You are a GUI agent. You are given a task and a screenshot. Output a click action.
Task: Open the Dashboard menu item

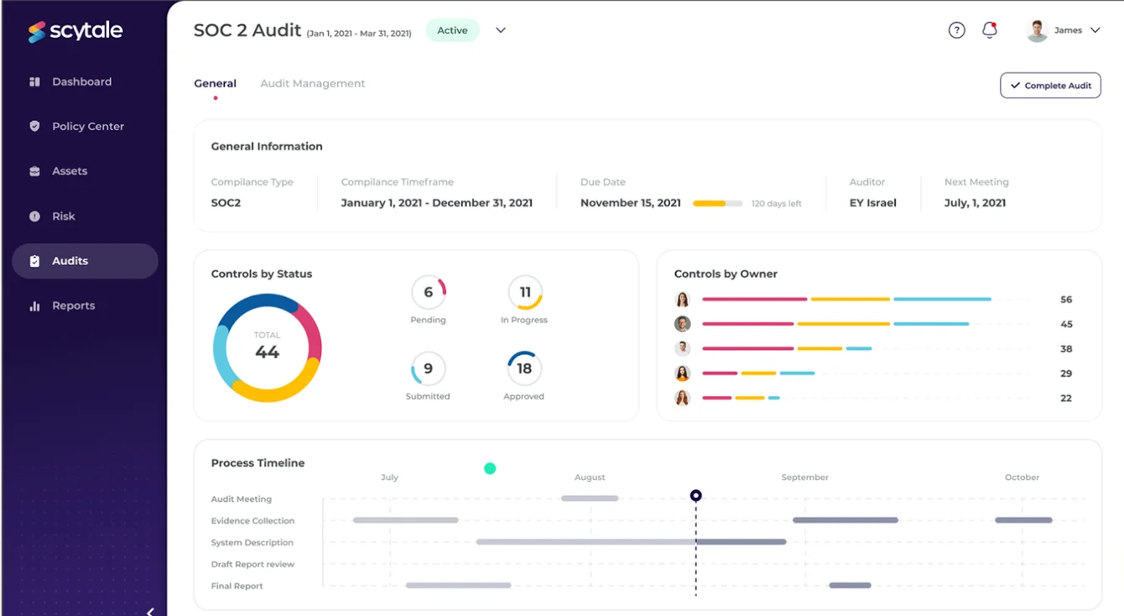click(85, 81)
